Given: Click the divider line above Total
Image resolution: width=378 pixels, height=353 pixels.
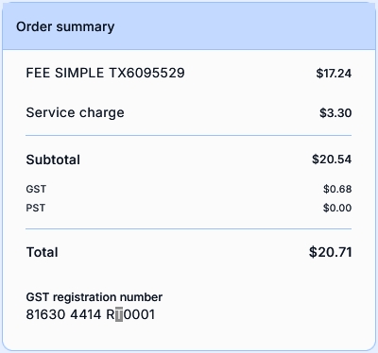Looking at the screenshot, I should pyautogui.click(x=189, y=229).
